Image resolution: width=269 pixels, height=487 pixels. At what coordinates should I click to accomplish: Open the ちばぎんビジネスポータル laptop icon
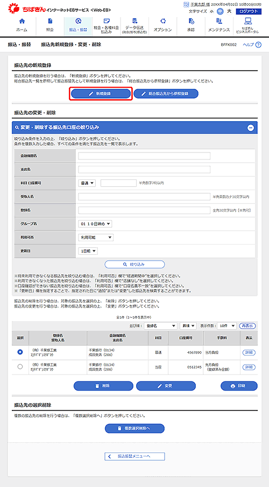click(247, 22)
